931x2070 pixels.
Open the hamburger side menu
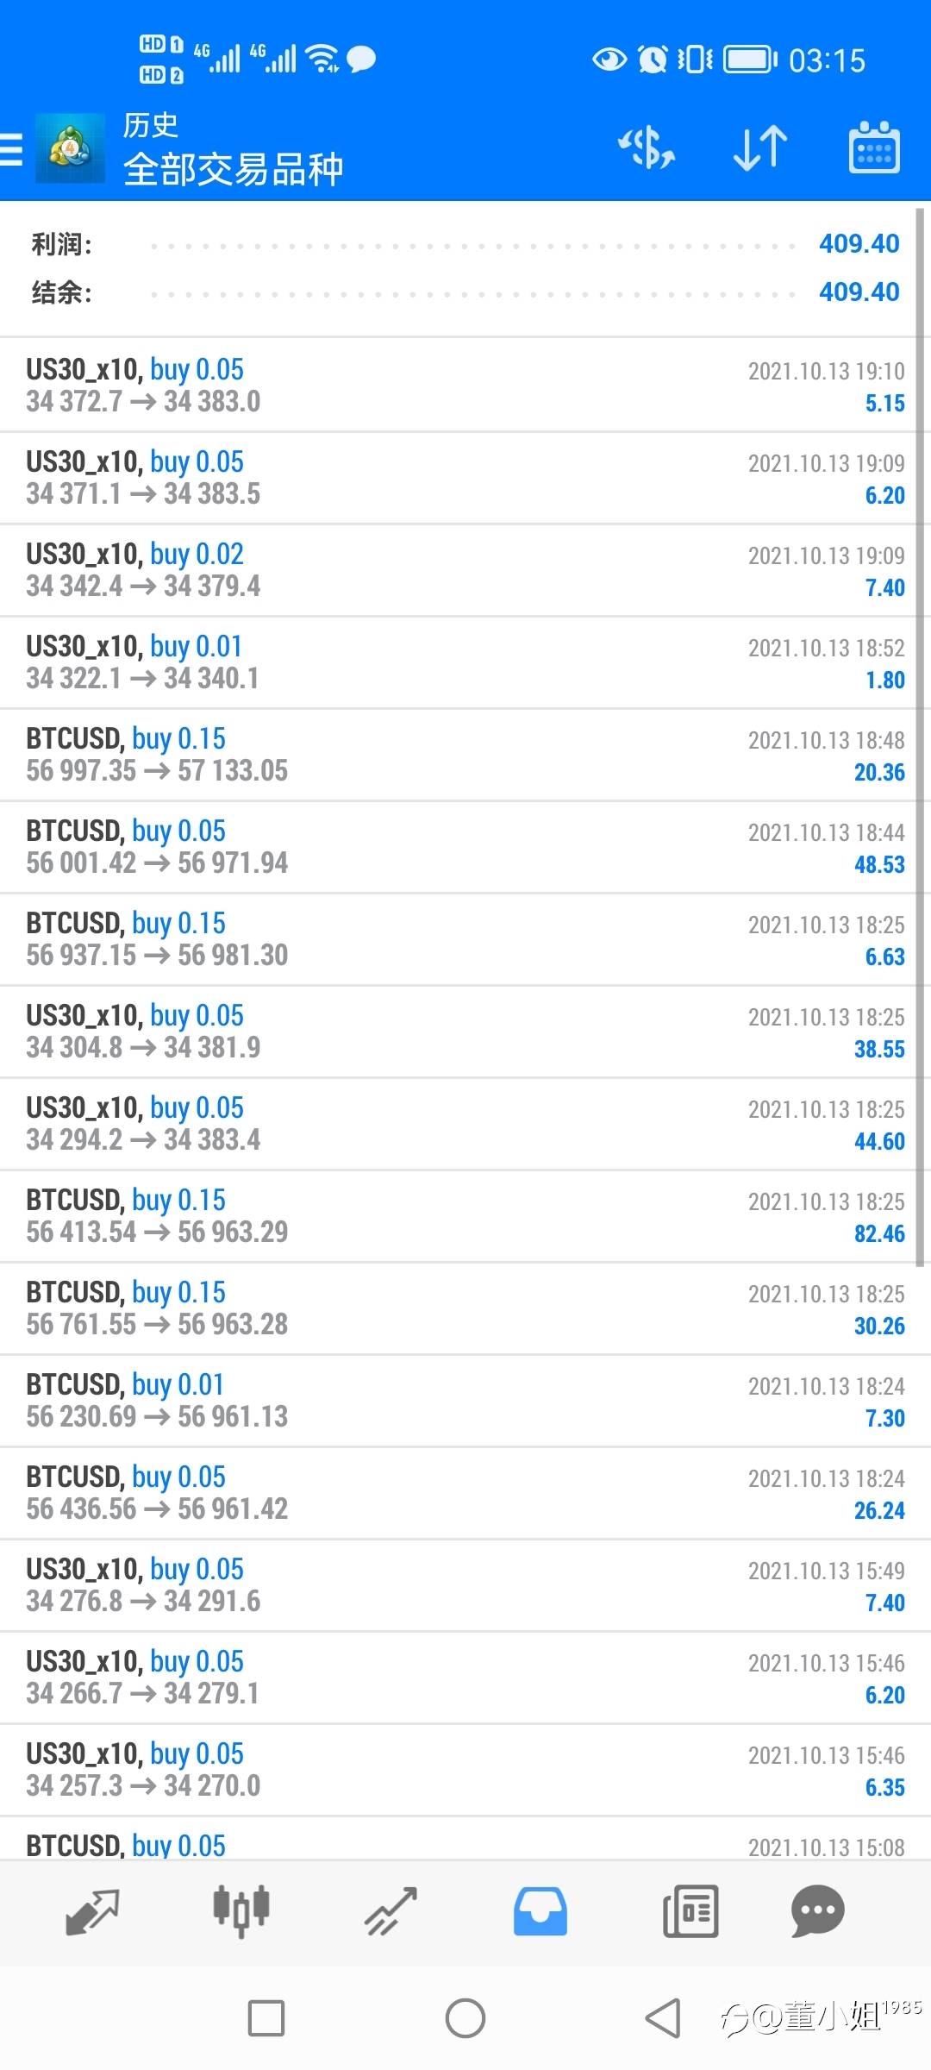click(x=12, y=148)
